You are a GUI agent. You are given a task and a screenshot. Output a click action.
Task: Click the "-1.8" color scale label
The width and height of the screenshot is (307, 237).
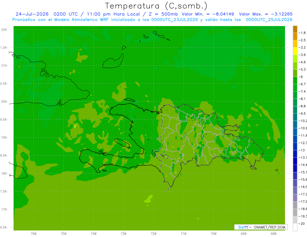pos(302,33)
